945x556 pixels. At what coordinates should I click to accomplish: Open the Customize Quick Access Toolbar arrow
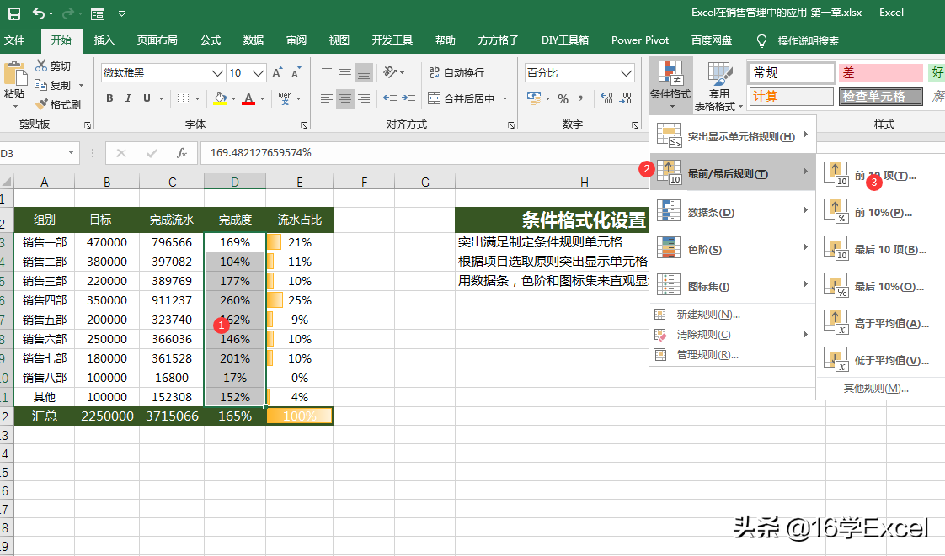[122, 13]
